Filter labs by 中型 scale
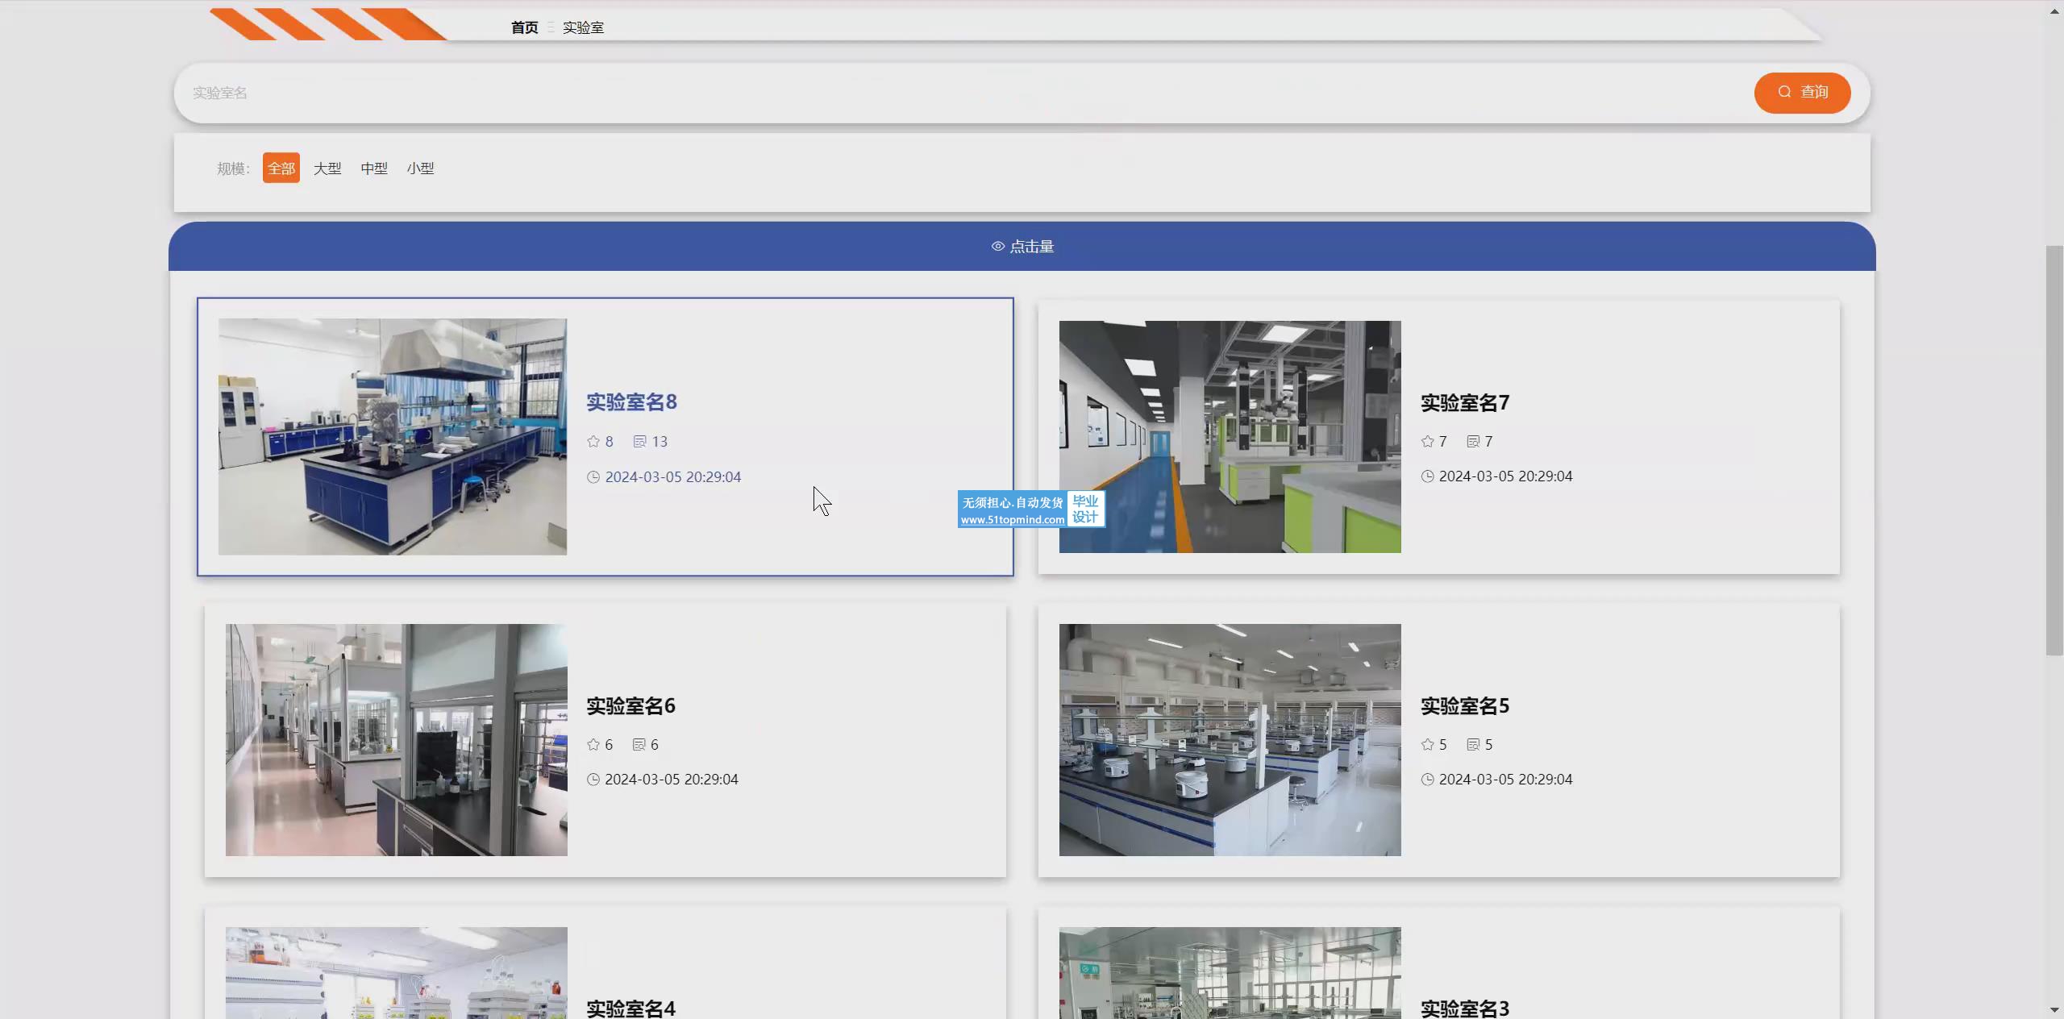The image size is (2064, 1019). click(x=374, y=168)
